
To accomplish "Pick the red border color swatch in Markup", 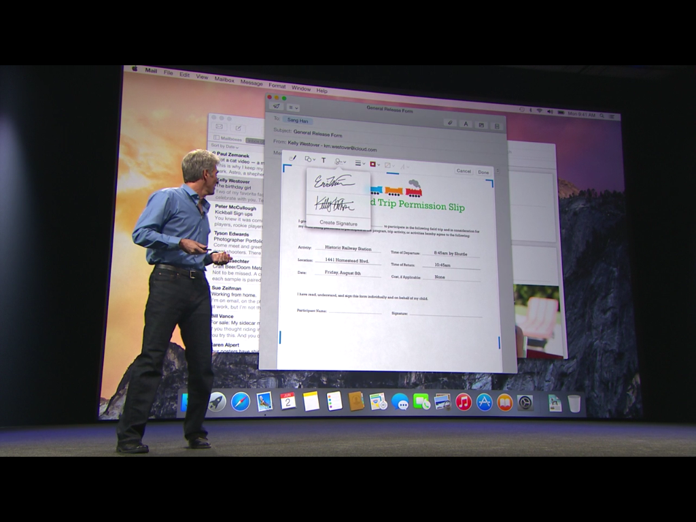I will click(x=375, y=164).
